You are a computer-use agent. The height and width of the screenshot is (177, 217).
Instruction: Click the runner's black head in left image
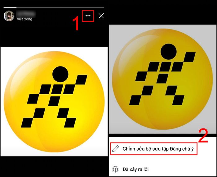pos(60,74)
